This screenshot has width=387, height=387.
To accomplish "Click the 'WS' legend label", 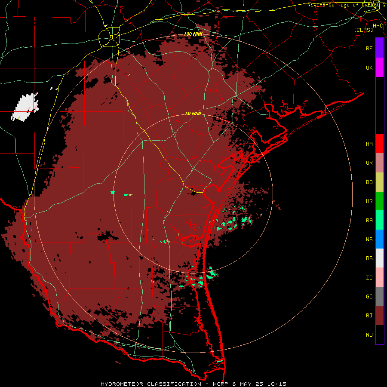I will [369, 240].
